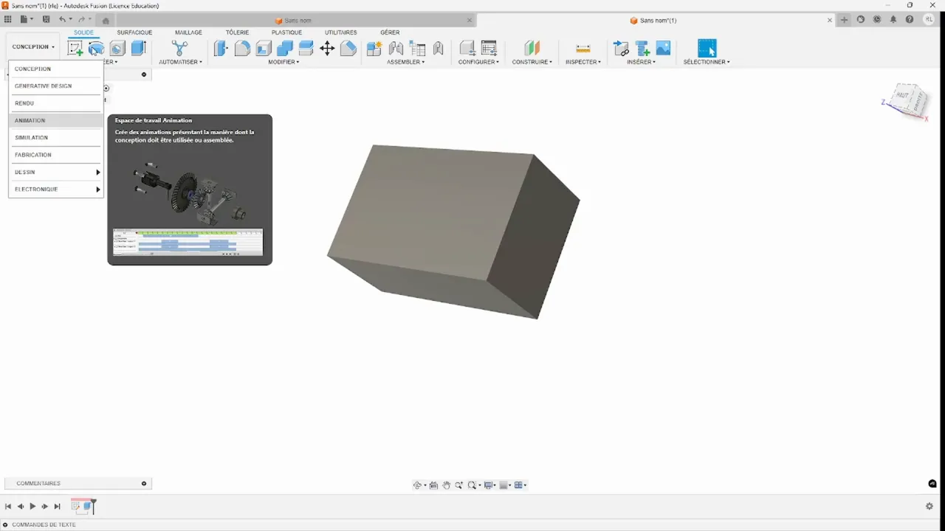Click the New Component icon
This screenshot has height=531, width=945.
[374, 49]
